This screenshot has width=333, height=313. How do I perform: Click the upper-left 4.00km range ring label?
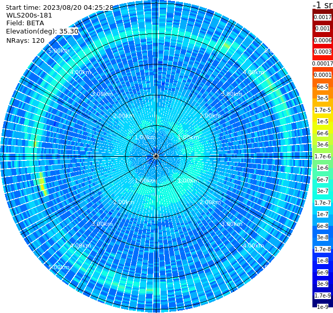80,72
